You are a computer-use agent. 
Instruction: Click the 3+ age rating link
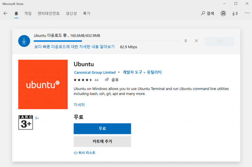pos(37,118)
